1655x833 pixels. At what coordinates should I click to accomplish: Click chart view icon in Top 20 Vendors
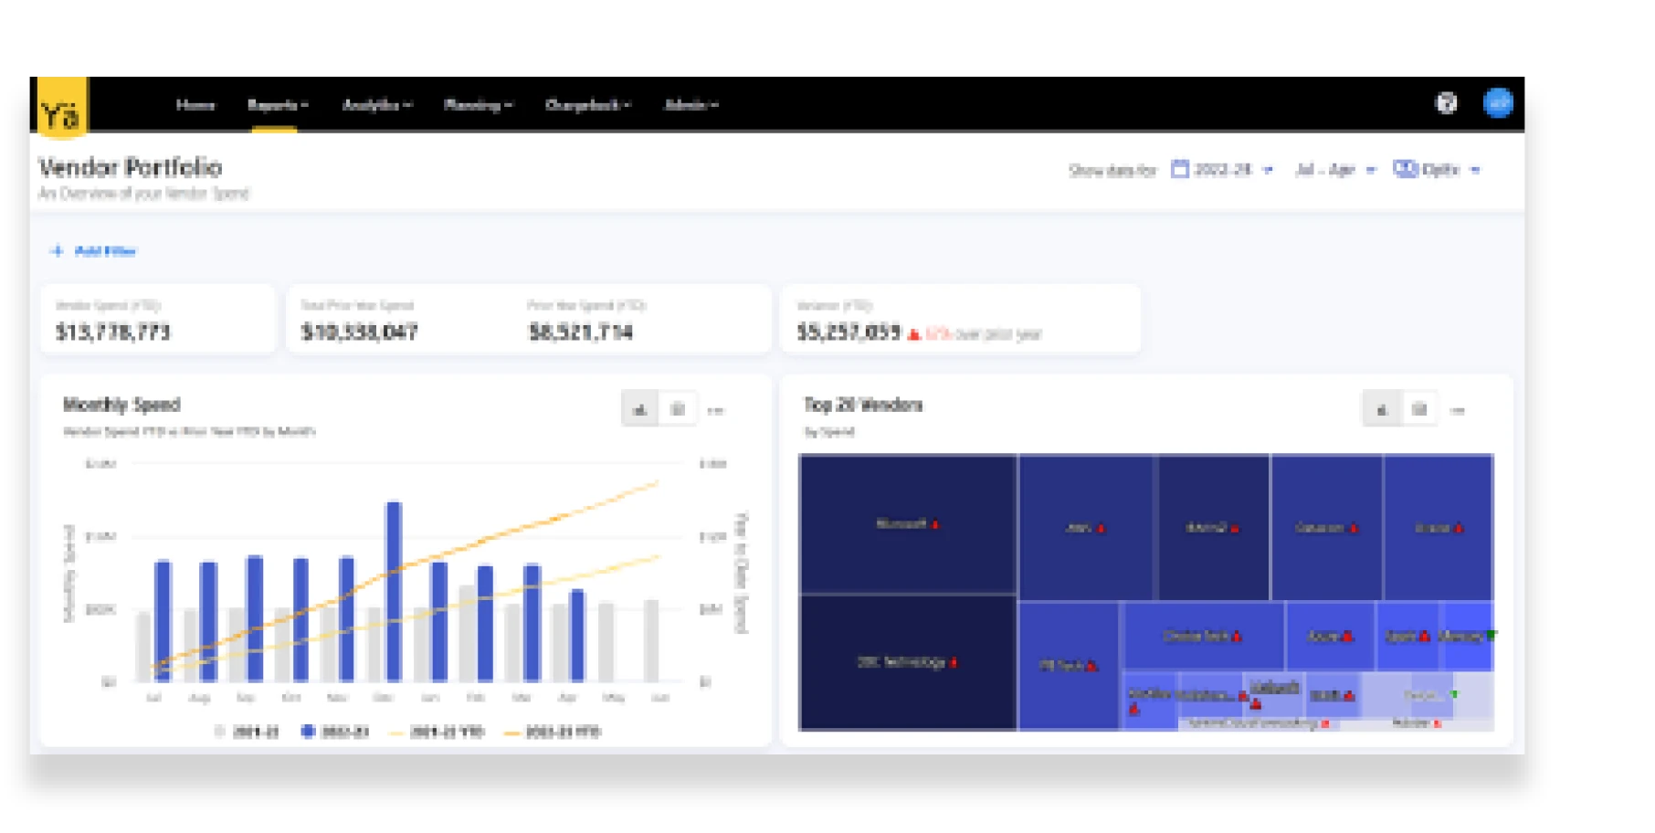pos(1381,410)
